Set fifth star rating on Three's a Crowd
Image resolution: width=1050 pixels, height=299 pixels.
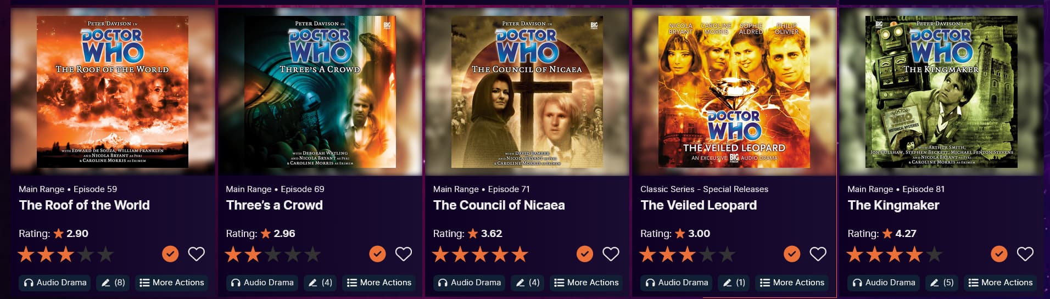pos(312,254)
